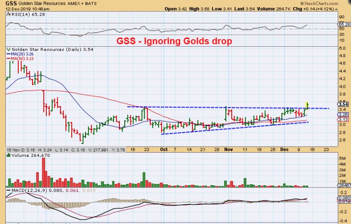Click the line icon beside RSI(14) label

pyautogui.click(x=8, y=14)
